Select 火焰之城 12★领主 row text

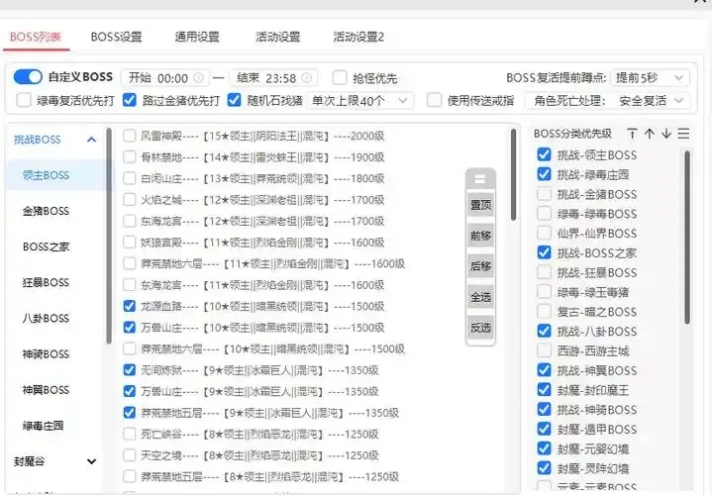(x=262, y=200)
